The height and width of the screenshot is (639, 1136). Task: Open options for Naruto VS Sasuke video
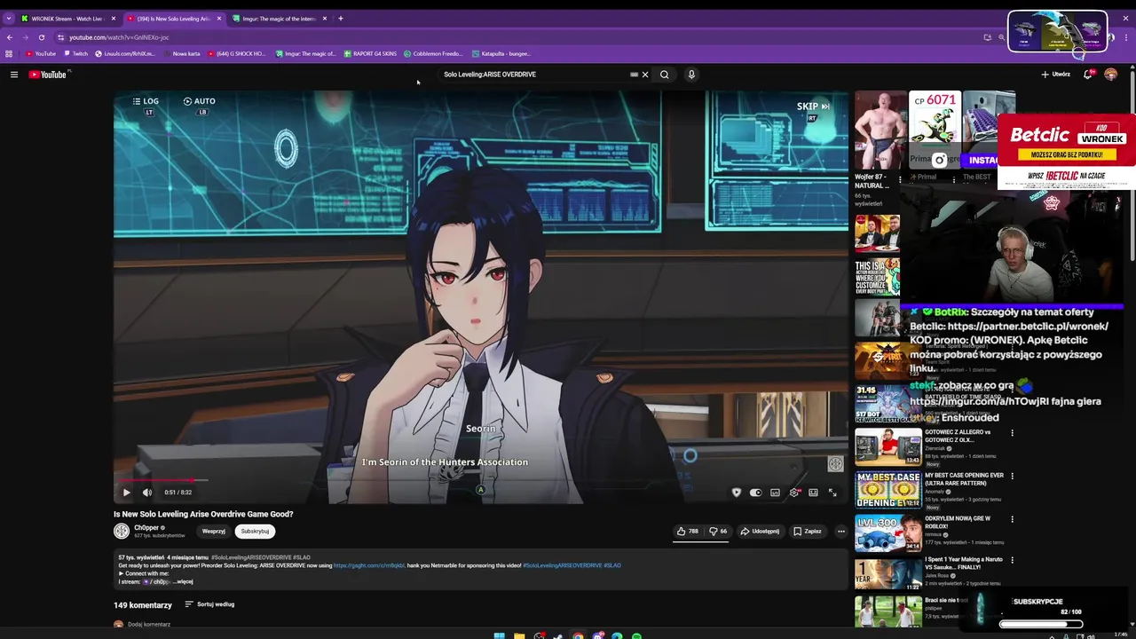(1012, 560)
